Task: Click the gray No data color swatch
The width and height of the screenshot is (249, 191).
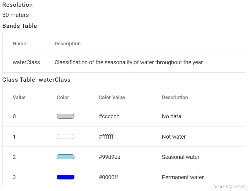Action: click(65, 116)
